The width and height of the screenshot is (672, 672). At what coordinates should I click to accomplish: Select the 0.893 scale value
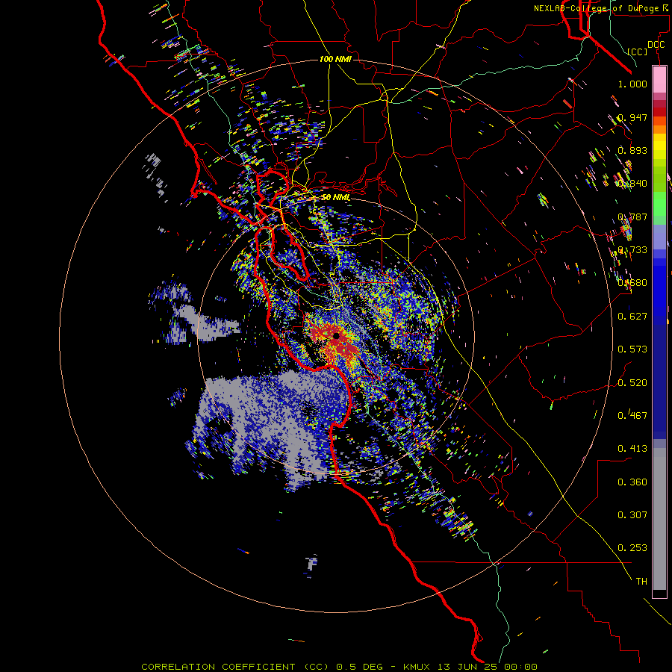tap(632, 150)
